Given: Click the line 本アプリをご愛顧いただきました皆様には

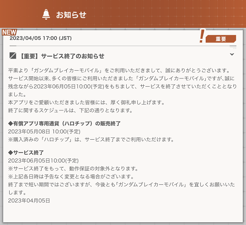Looking at the screenshot, I should click(86, 102).
